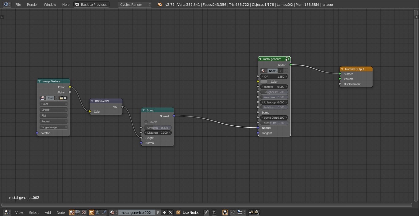Browse materials via sphere icon in header
Image resolution: width=419 pixels, height=216 pixels.
[x=113, y=212]
